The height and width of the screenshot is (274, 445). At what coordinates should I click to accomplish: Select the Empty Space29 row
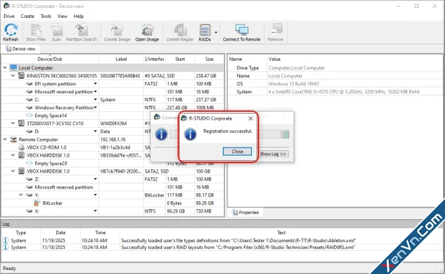tap(112, 163)
